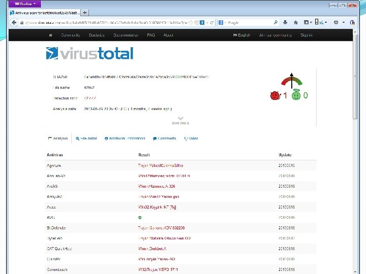This screenshot has height=274, width=366.
Task: Open the Statistics page
Action: tap(97, 35)
